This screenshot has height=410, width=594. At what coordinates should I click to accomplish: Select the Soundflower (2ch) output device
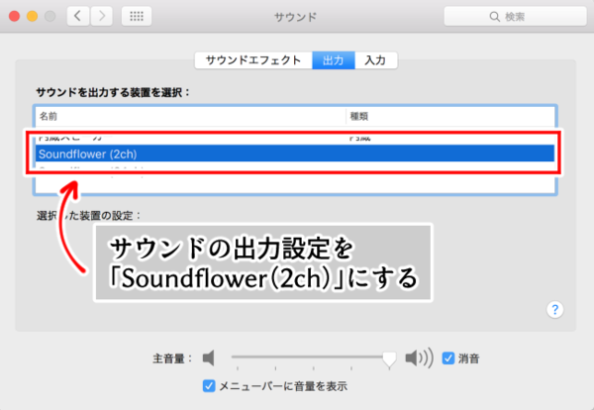tap(295, 154)
